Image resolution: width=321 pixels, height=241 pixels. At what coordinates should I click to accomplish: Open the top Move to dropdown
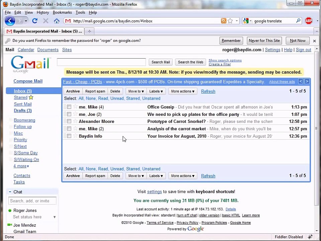click(x=136, y=91)
